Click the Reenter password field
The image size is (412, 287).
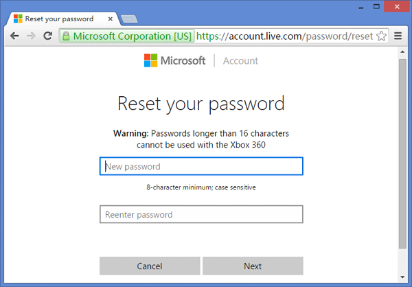click(x=201, y=214)
